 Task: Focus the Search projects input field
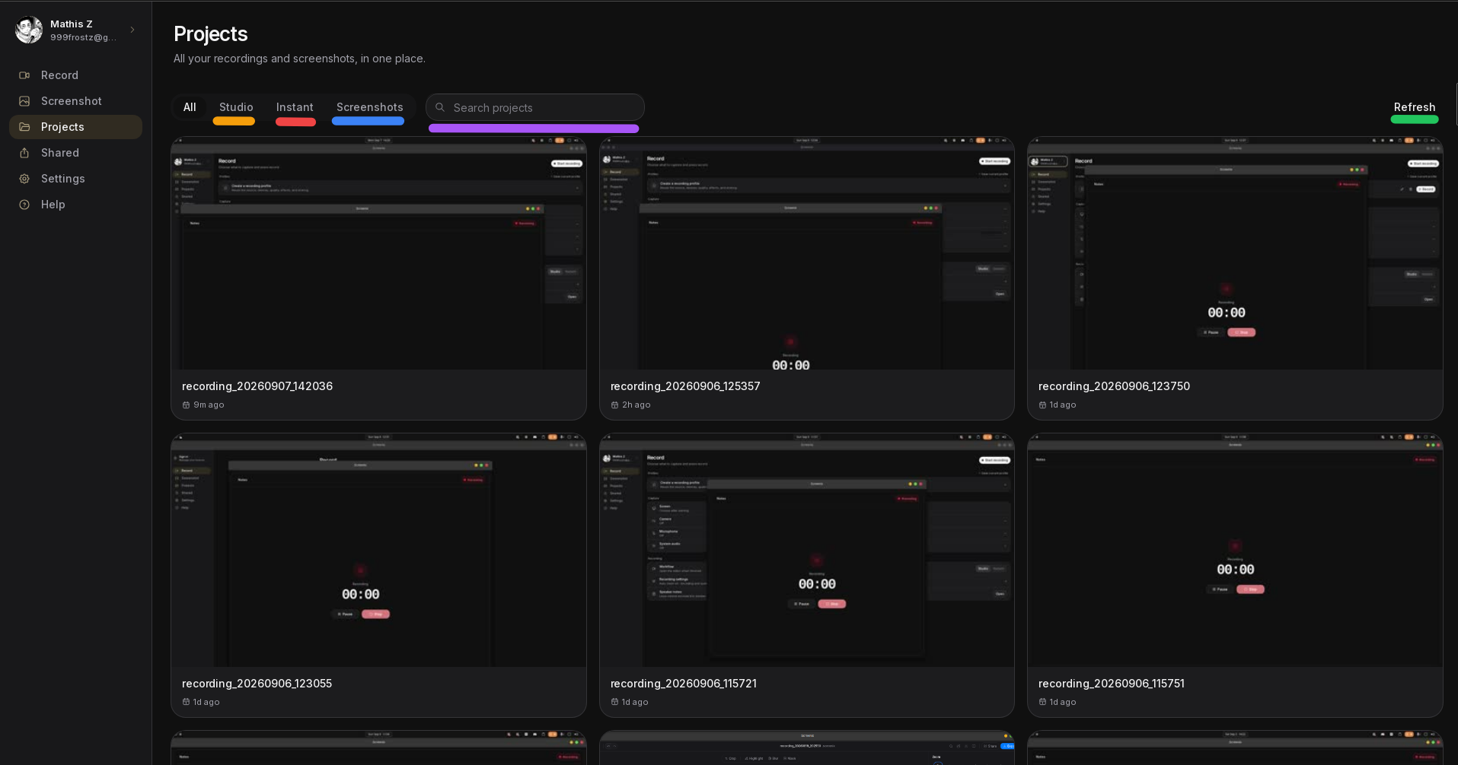pyautogui.click(x=535, y=107)
